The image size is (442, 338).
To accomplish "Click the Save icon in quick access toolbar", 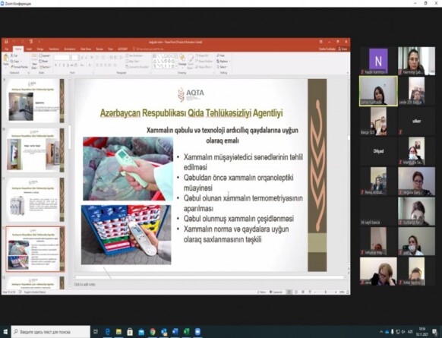I will tap(6, 42).
